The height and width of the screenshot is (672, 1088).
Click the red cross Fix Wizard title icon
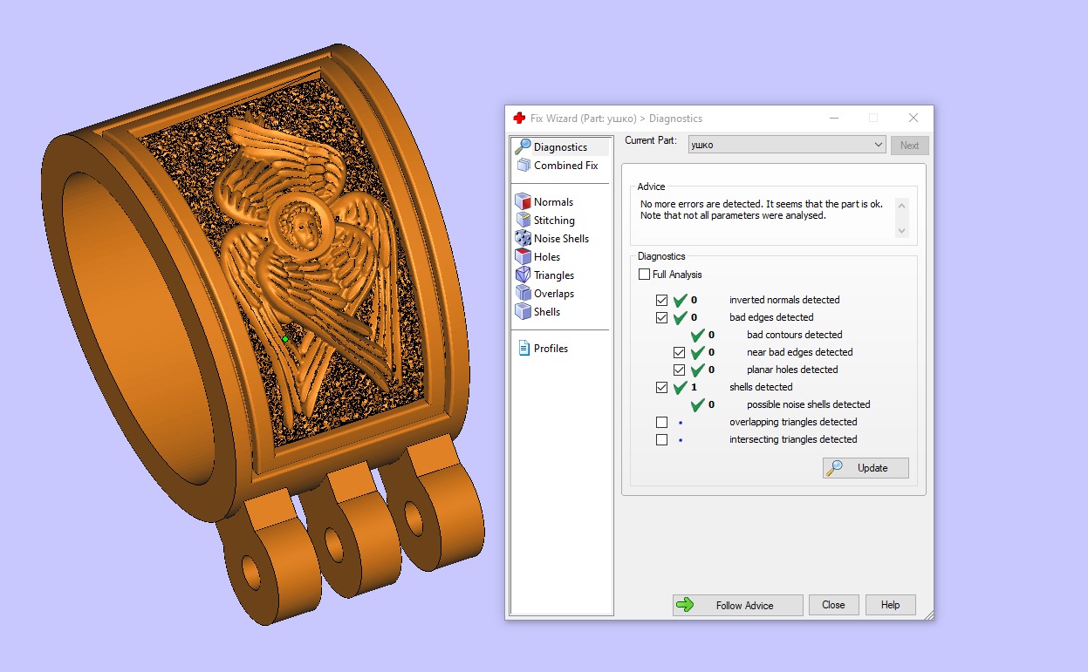pyautogui.click(x=519, y=118)
